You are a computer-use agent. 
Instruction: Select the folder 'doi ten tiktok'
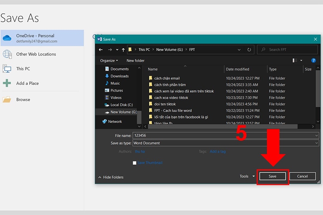coord(165,104)
